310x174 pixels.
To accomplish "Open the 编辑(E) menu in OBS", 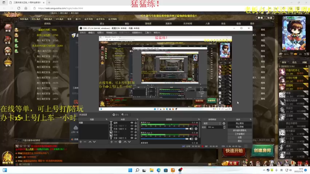I will coord(91,32).
